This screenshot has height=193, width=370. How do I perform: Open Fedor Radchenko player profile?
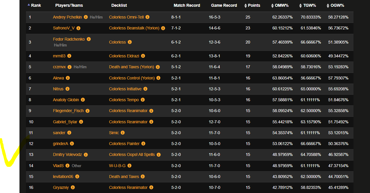[x=69, y=39]
